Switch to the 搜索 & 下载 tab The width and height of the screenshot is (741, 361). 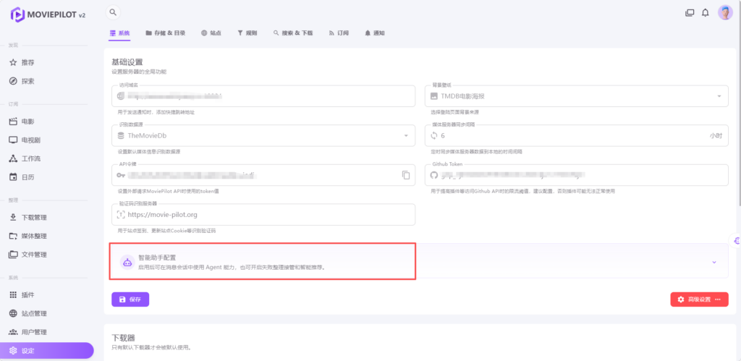(293, 33)
